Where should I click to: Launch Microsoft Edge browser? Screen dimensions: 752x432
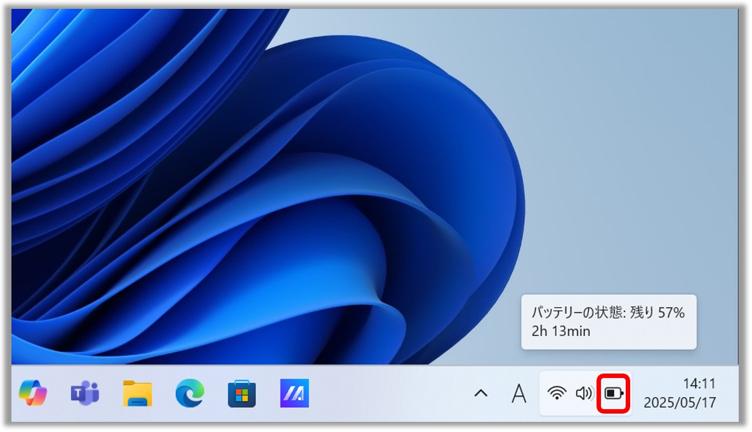[x=190, y=393]
